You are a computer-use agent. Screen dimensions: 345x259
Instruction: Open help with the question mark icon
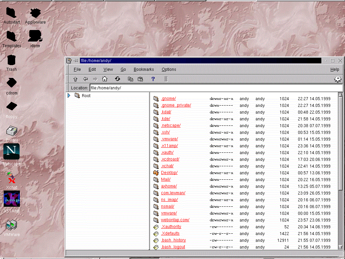[x=153, y=79]
